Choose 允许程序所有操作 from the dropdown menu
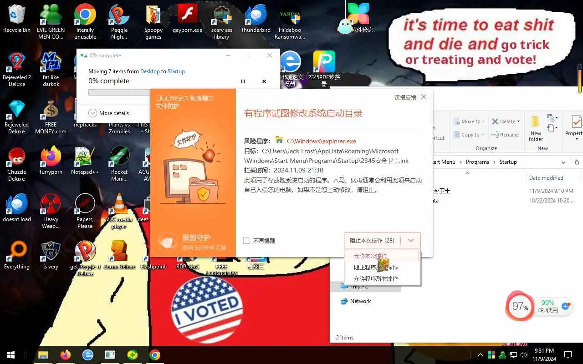 point(382,278)
